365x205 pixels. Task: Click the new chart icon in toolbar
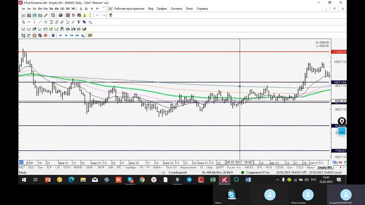pyautogui.click(x=23, y=15)
